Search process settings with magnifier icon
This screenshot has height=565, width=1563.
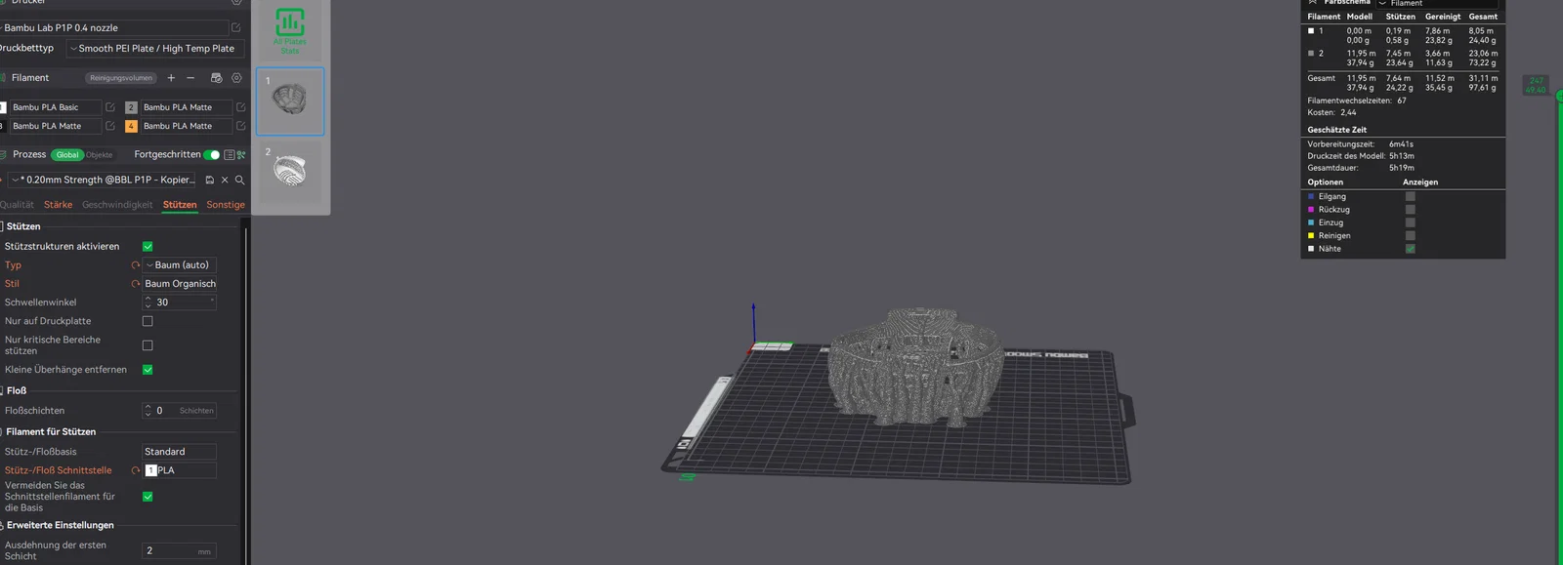pyautogui.click(x=239, y=180)
